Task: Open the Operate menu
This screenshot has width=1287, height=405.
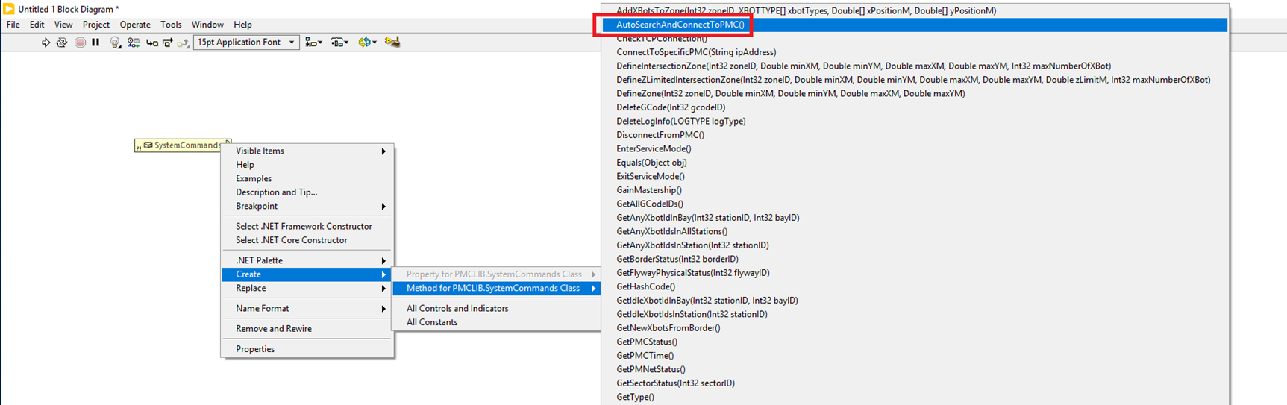Action: (135, 25)
